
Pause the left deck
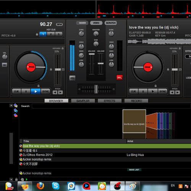click(26, 91)
